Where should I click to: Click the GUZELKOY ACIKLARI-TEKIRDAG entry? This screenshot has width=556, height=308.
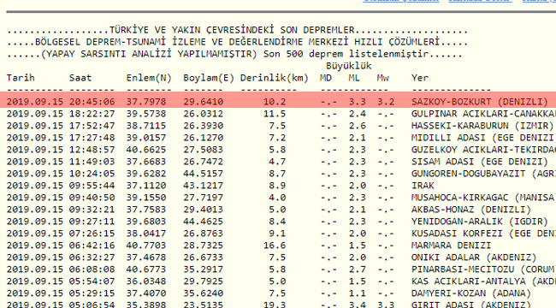pos(483,150)
